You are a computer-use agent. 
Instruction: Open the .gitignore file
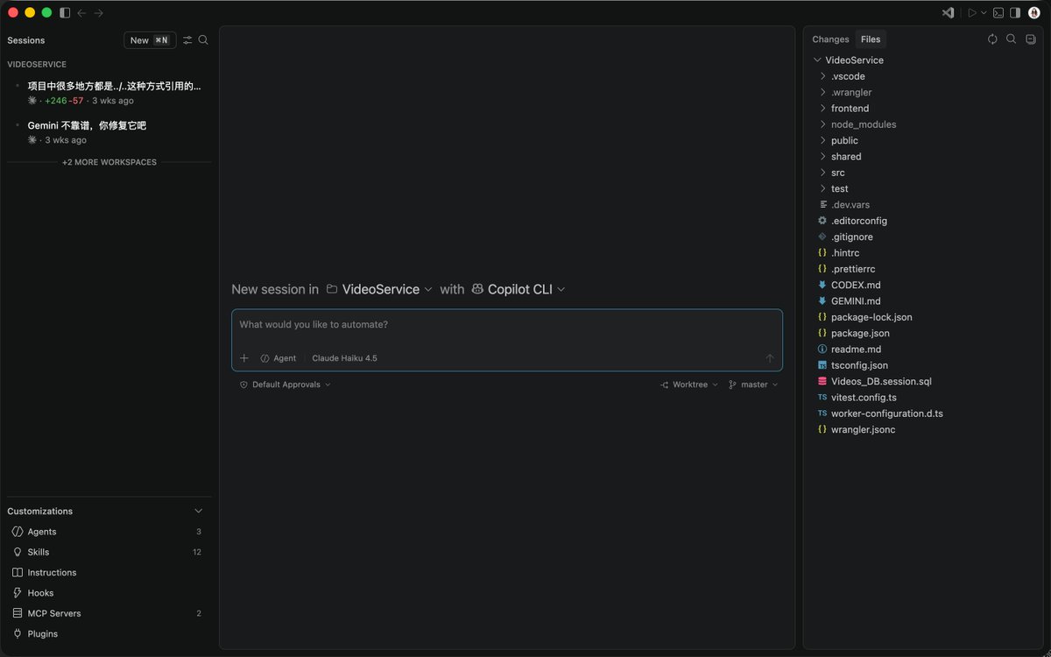pyautogui.click(x=923, y=237)
